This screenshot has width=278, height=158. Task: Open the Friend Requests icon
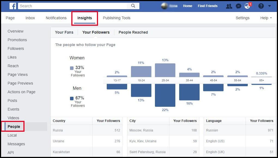(x=229, y=6)
